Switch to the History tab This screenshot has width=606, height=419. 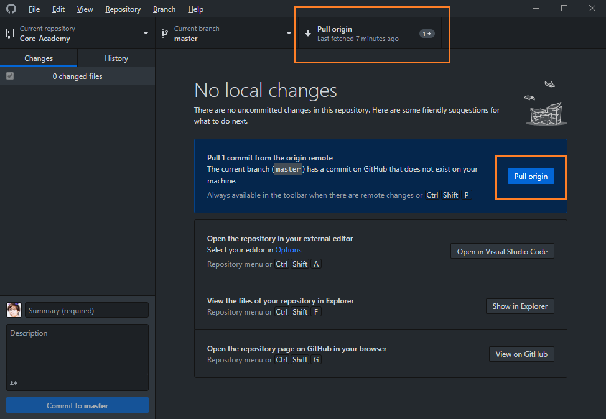(116, 58)
